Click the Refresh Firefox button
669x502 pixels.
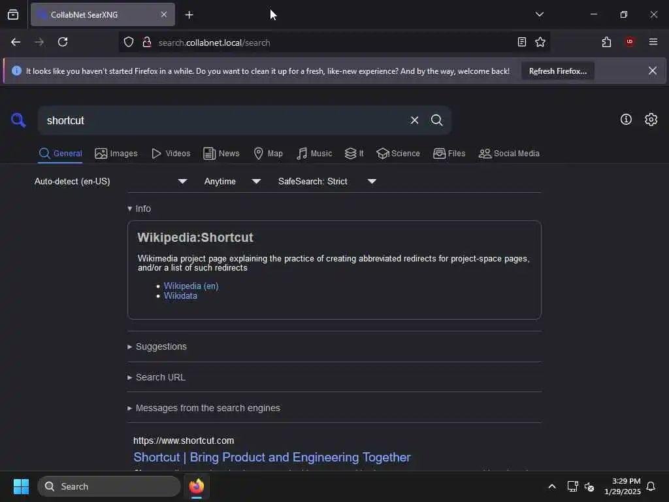(558, 71)
